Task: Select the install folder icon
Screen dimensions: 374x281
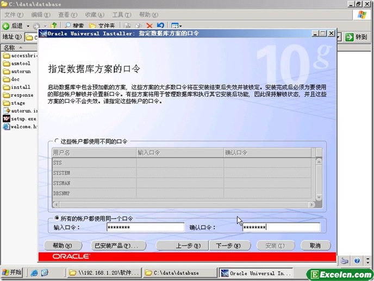Action: click(7, 87)
